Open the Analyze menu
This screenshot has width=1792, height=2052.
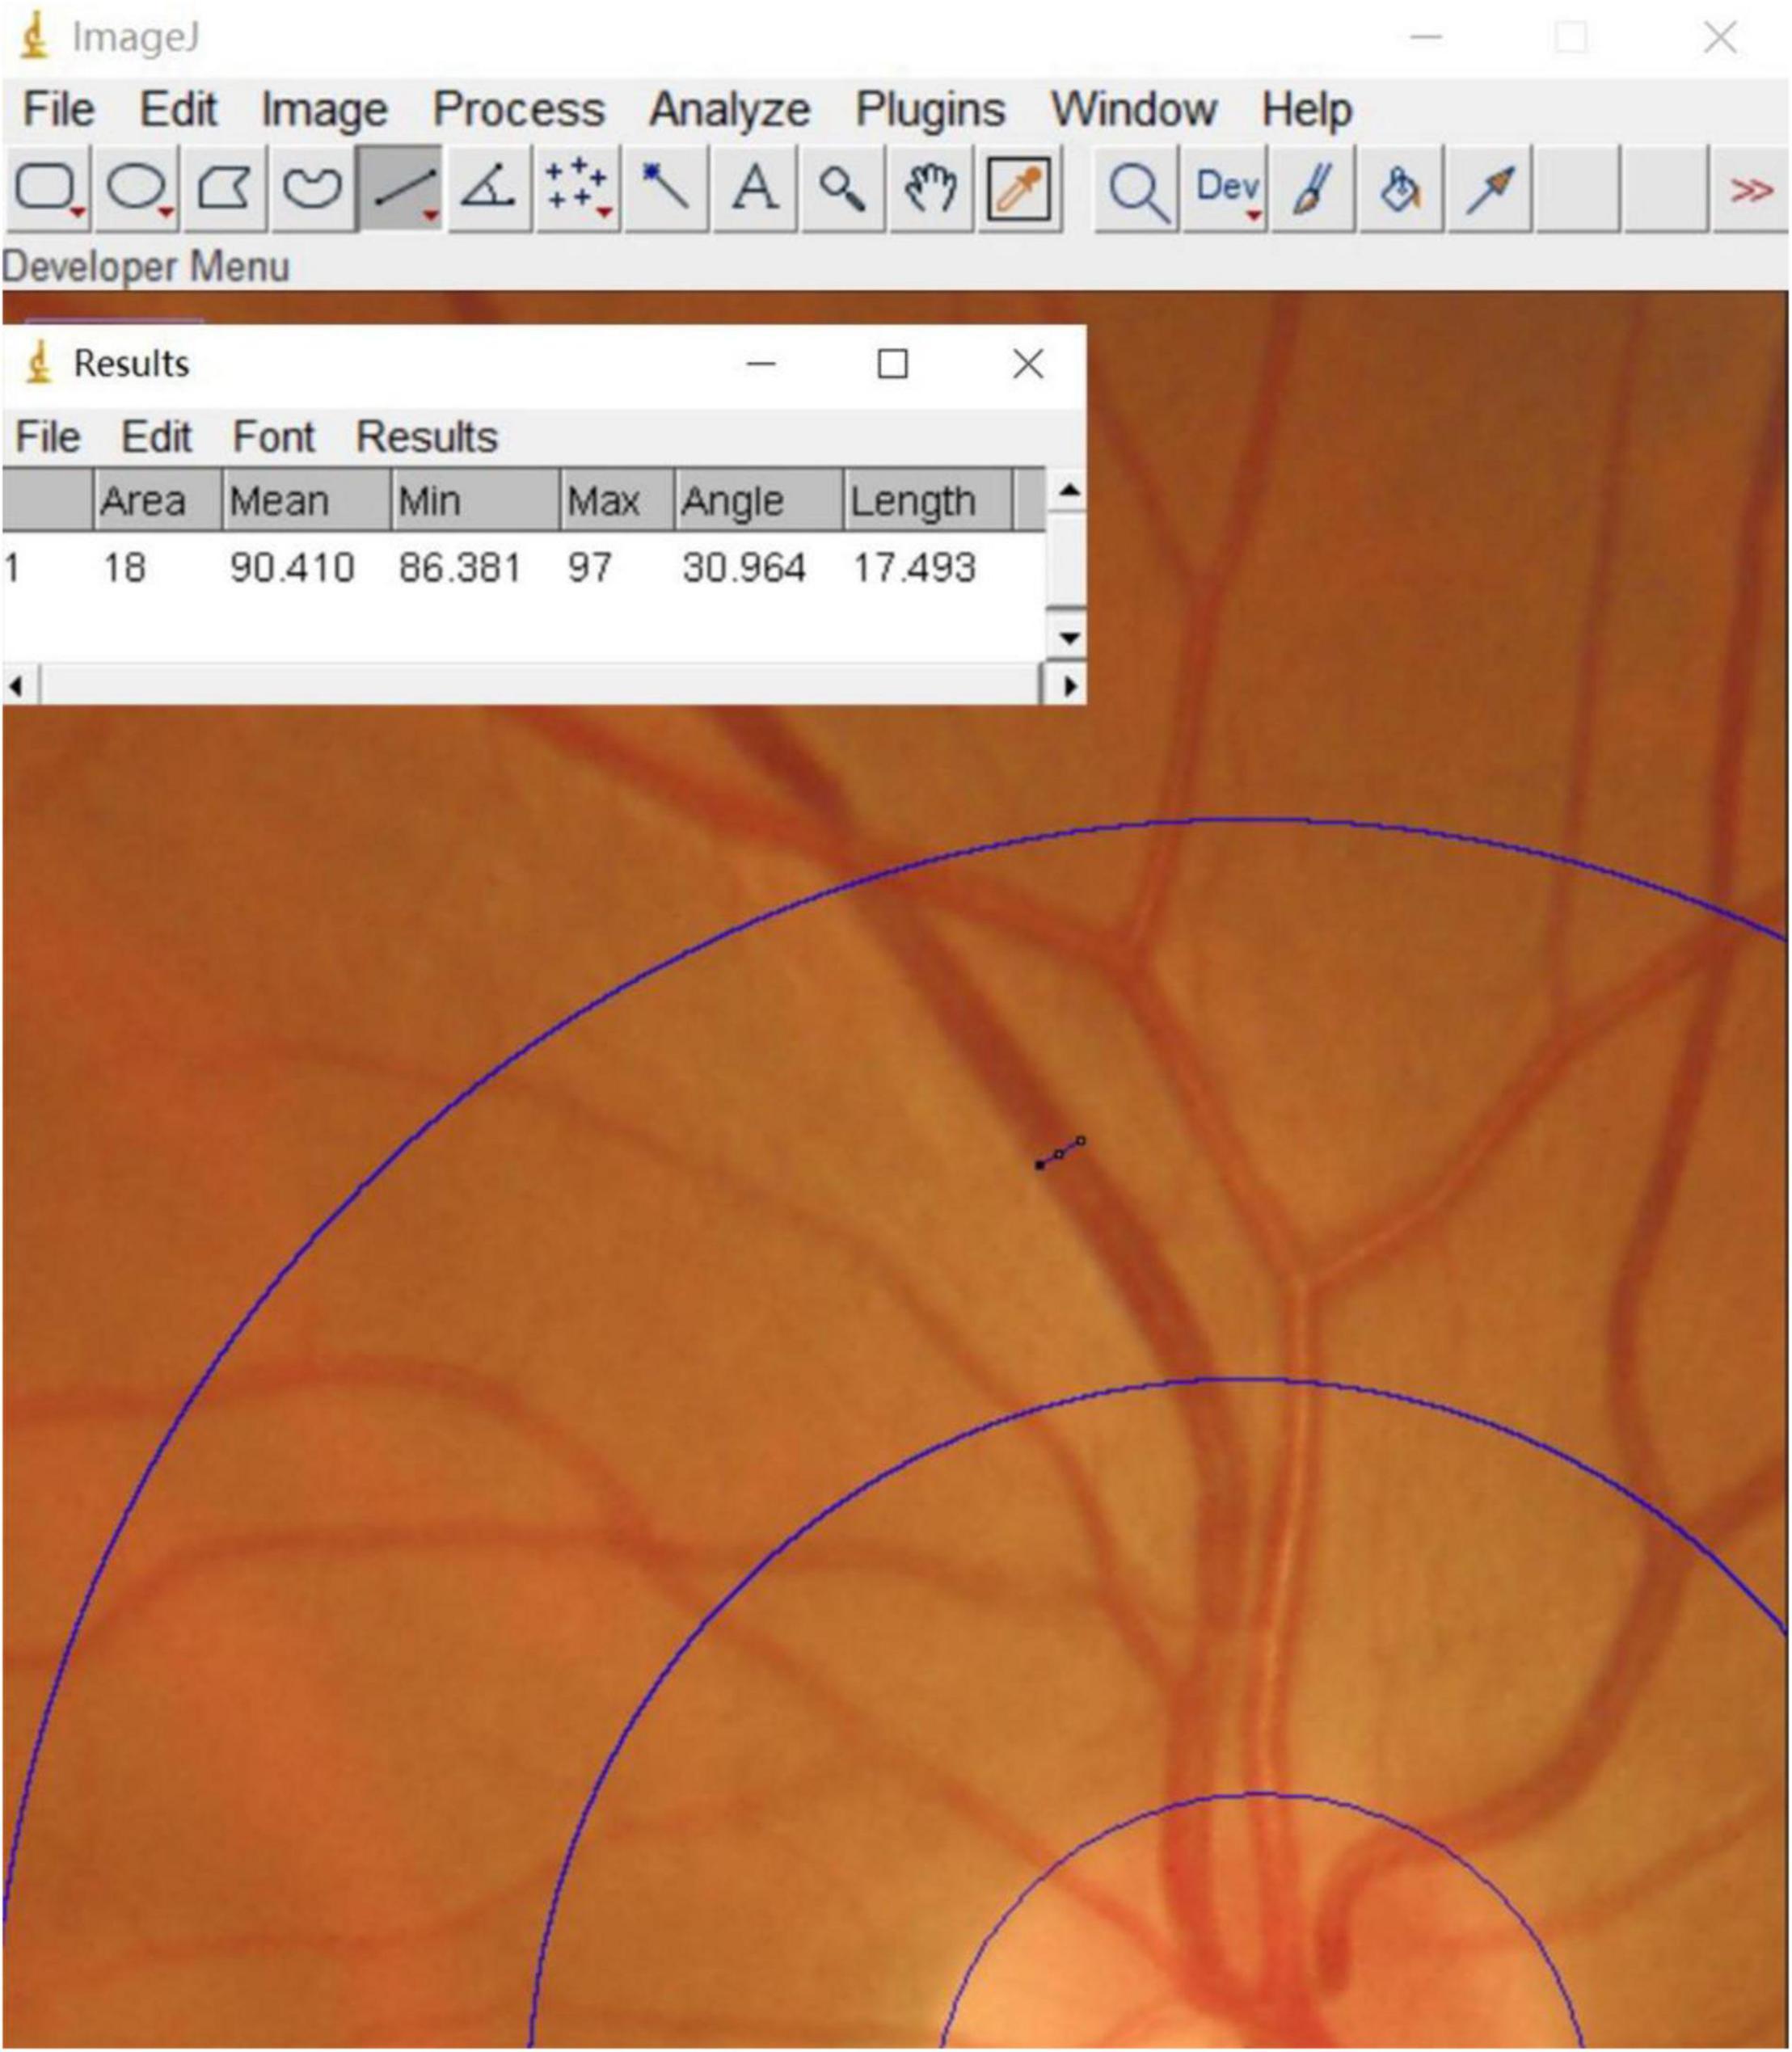[x=730, y=110]
